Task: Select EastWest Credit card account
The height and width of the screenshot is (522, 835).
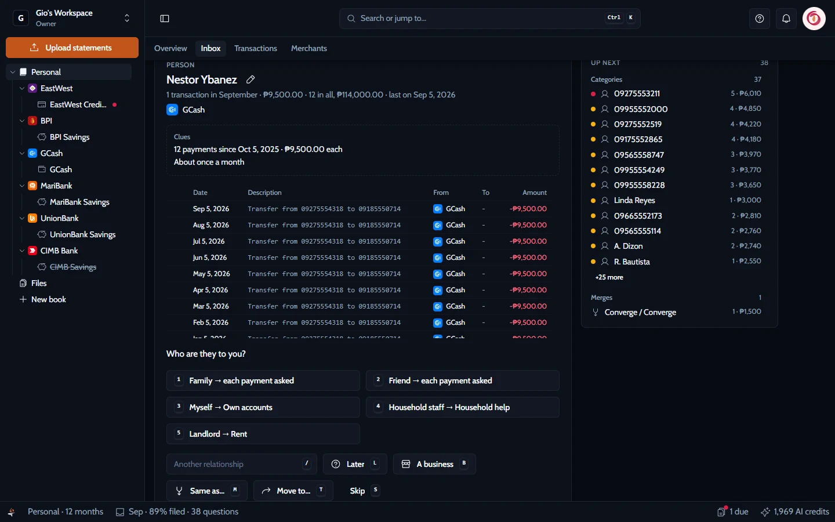Action: pos(78,104)
